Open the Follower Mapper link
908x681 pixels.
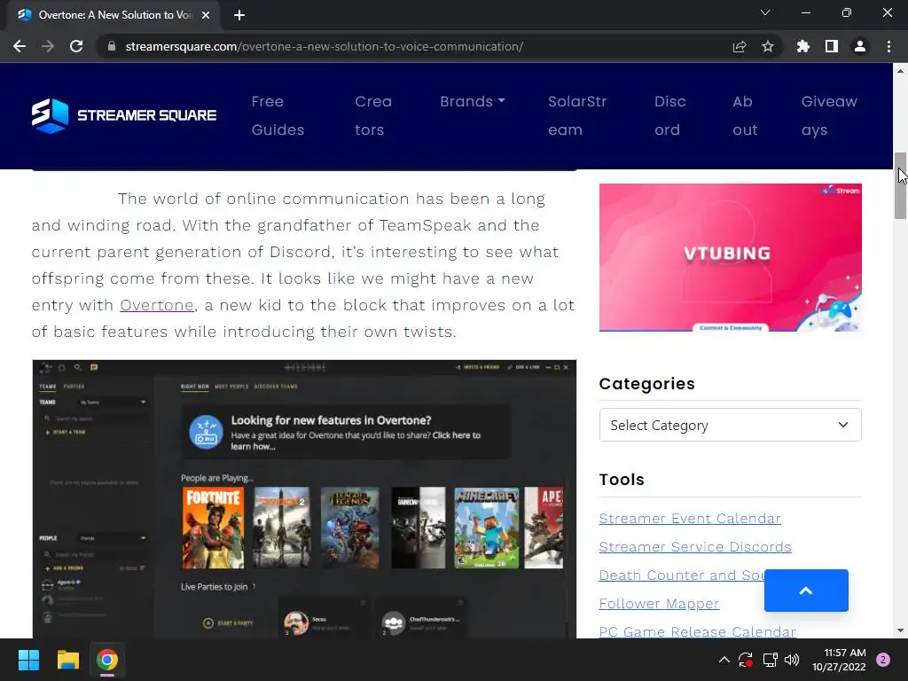[659, 603]
